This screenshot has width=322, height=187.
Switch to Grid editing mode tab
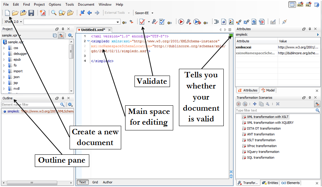[x=95, y=182]
